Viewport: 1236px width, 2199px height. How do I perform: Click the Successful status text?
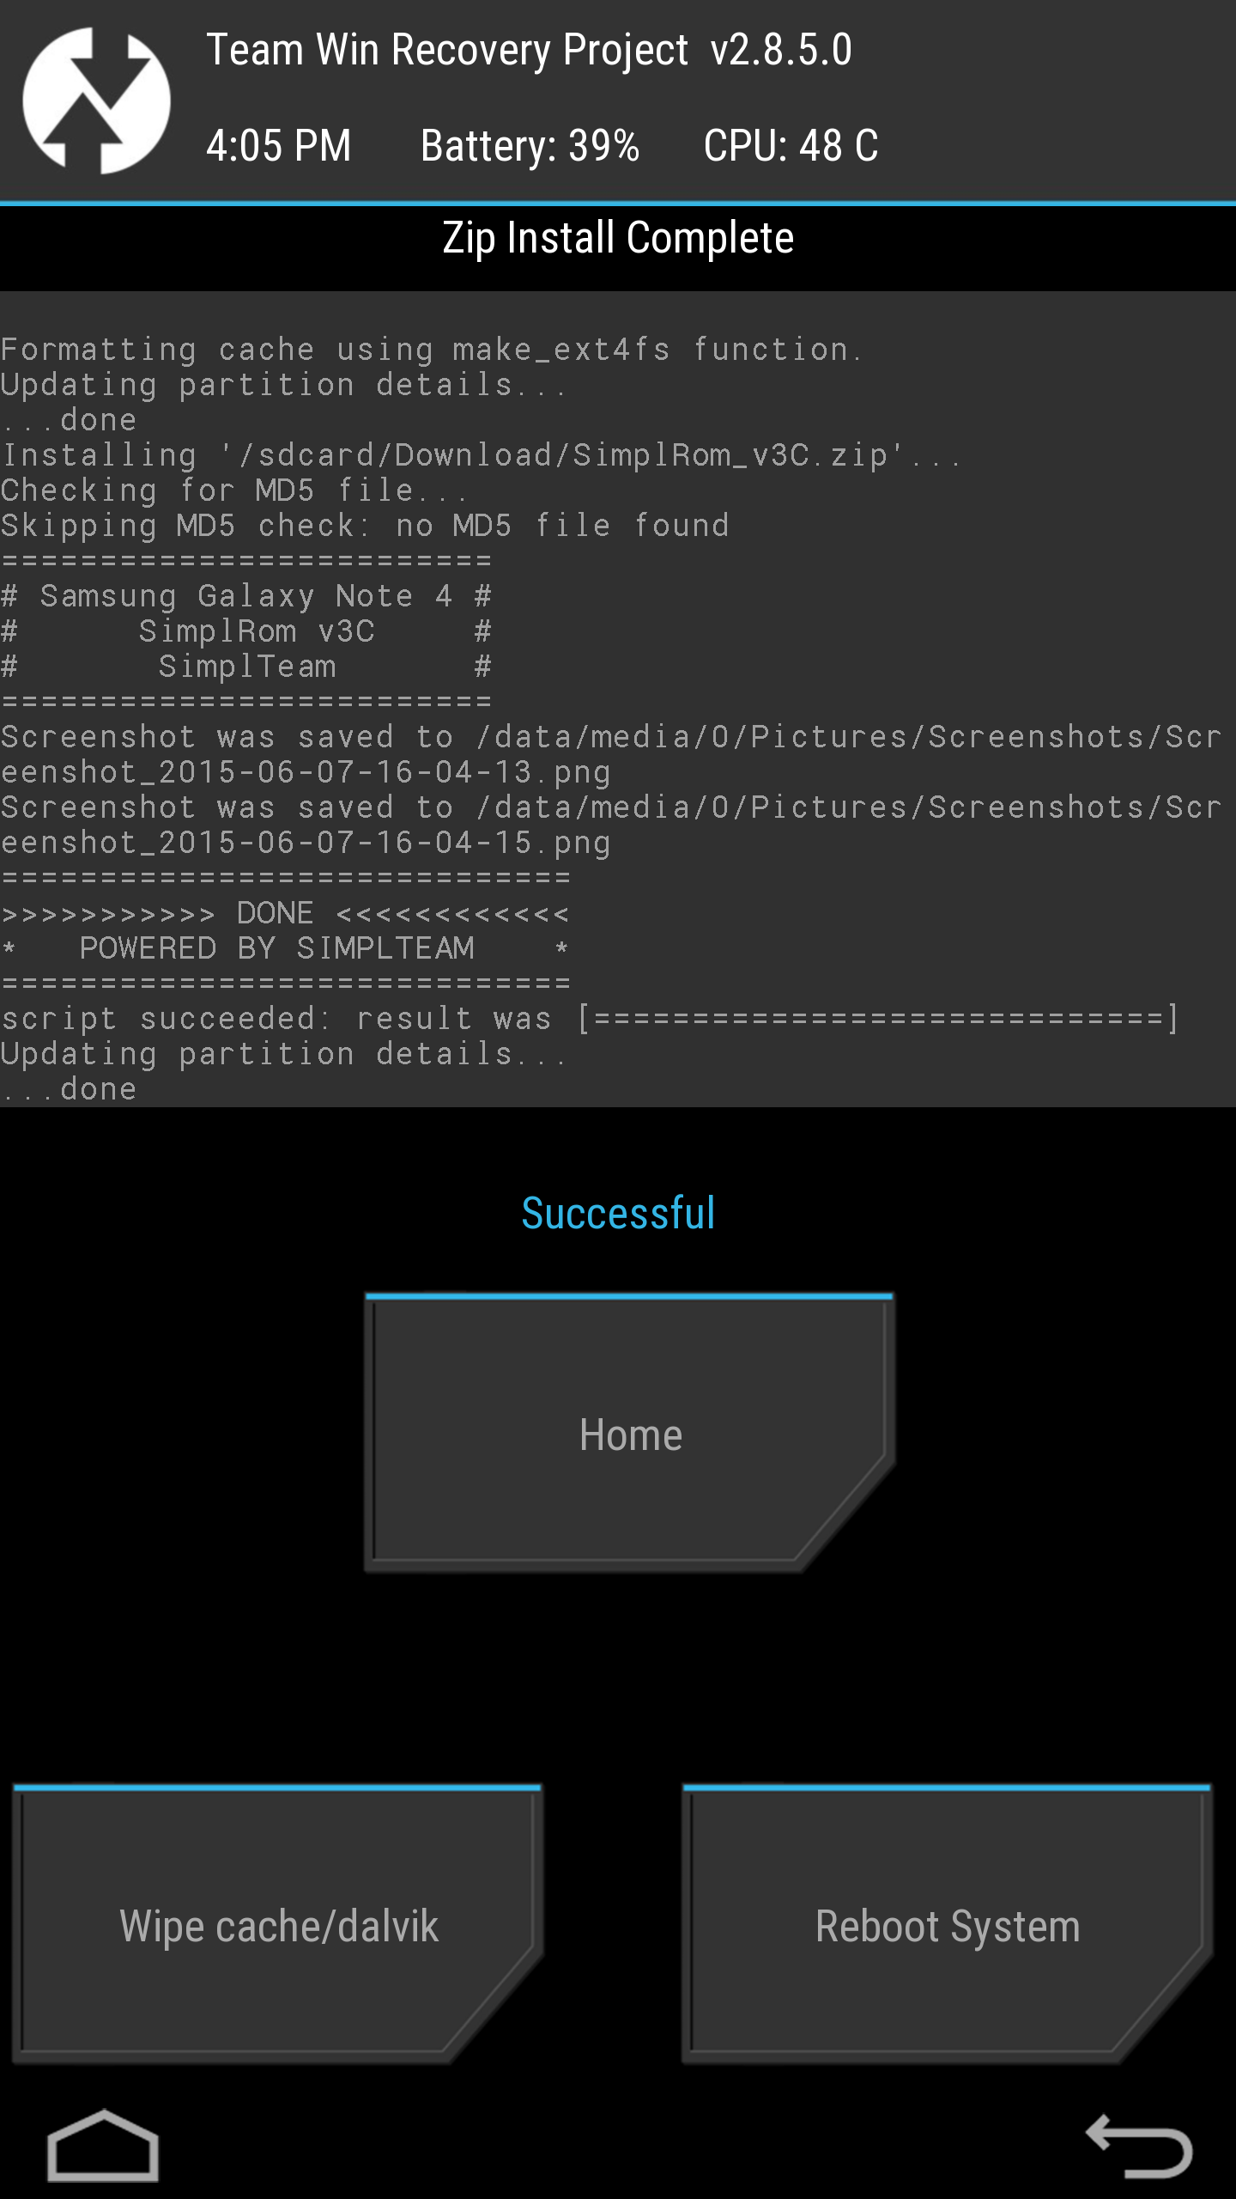click(x=618, y=1213)
